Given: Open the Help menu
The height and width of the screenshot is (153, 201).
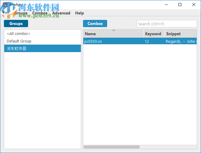Looking at the screenshot, I should coord(79,13).
